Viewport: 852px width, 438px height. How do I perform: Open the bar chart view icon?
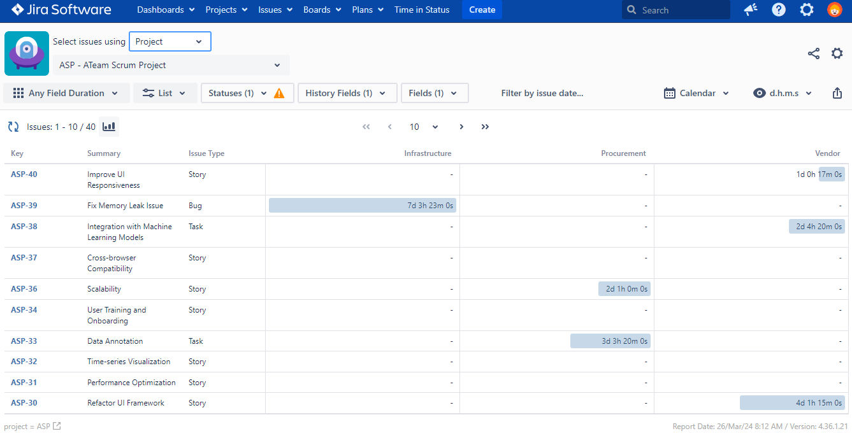coord(109,127)
